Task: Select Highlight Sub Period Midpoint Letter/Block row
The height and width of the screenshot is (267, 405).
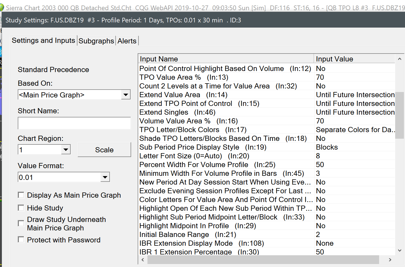Action: [267, 217]
